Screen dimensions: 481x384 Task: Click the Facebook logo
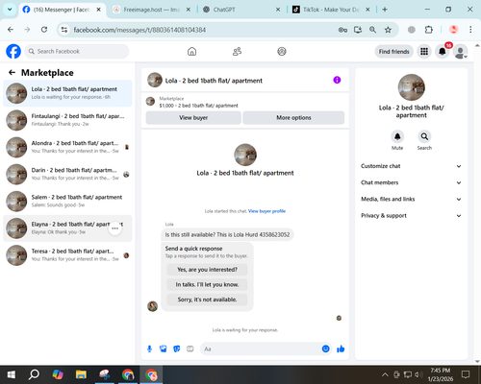(13, 51)
